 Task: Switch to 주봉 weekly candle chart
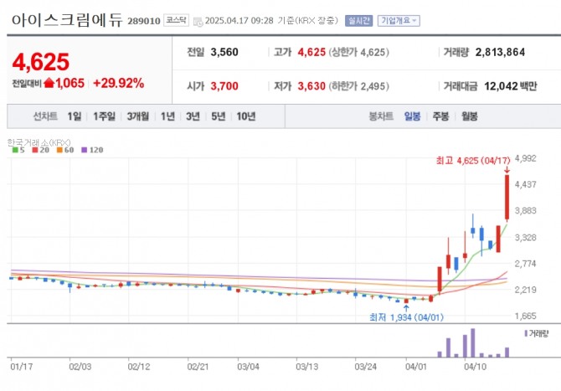tap(440, 116)
